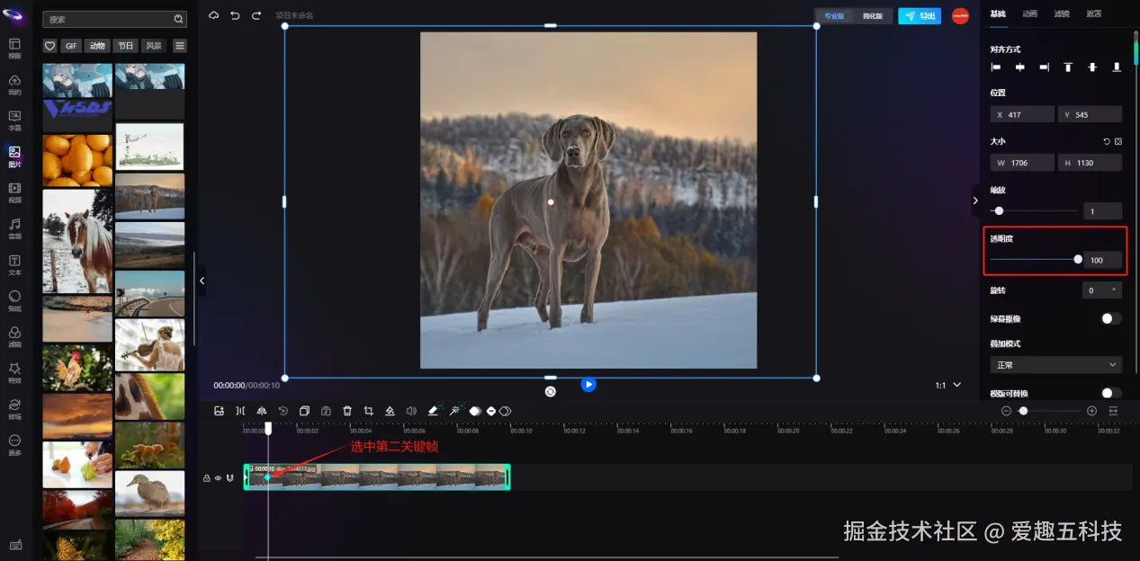Open the 我的 uploads sidebar panel
The width and height of the screenshot is (1140, 561).
[14, 85]
